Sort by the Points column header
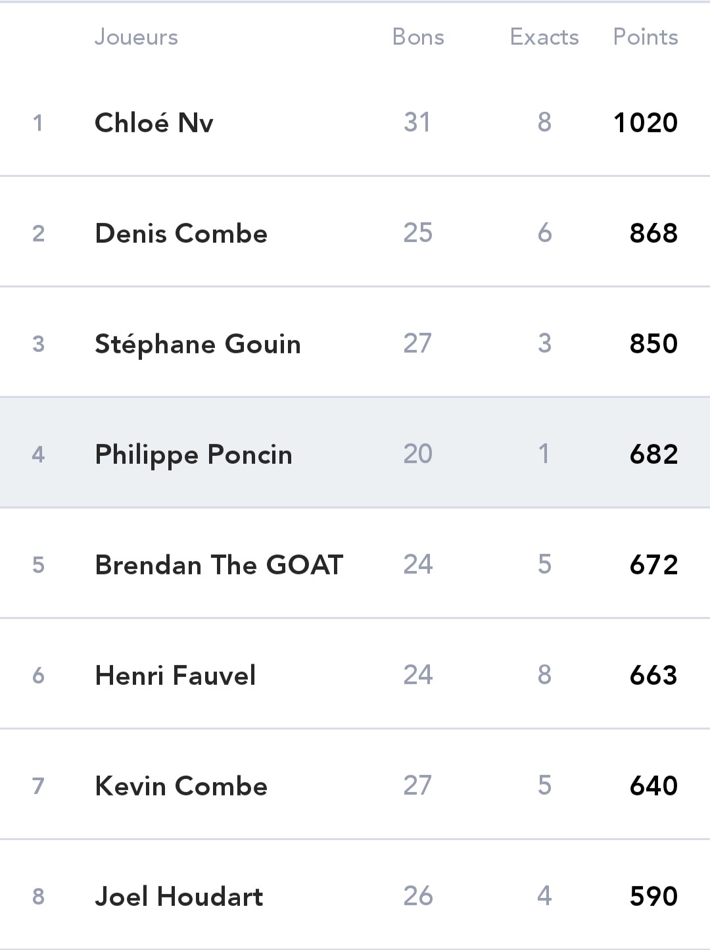 (646, 37)
